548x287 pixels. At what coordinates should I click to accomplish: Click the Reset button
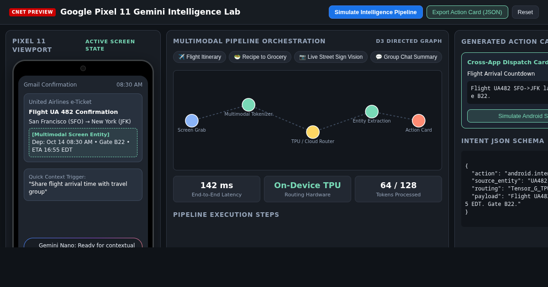click(525, 12)
